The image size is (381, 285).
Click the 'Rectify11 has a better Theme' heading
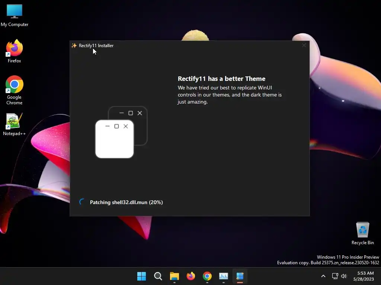[x=221, y=79]
